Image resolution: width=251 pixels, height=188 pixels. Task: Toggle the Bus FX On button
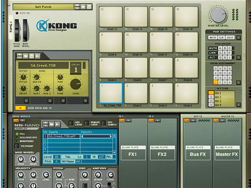[187, 120]
